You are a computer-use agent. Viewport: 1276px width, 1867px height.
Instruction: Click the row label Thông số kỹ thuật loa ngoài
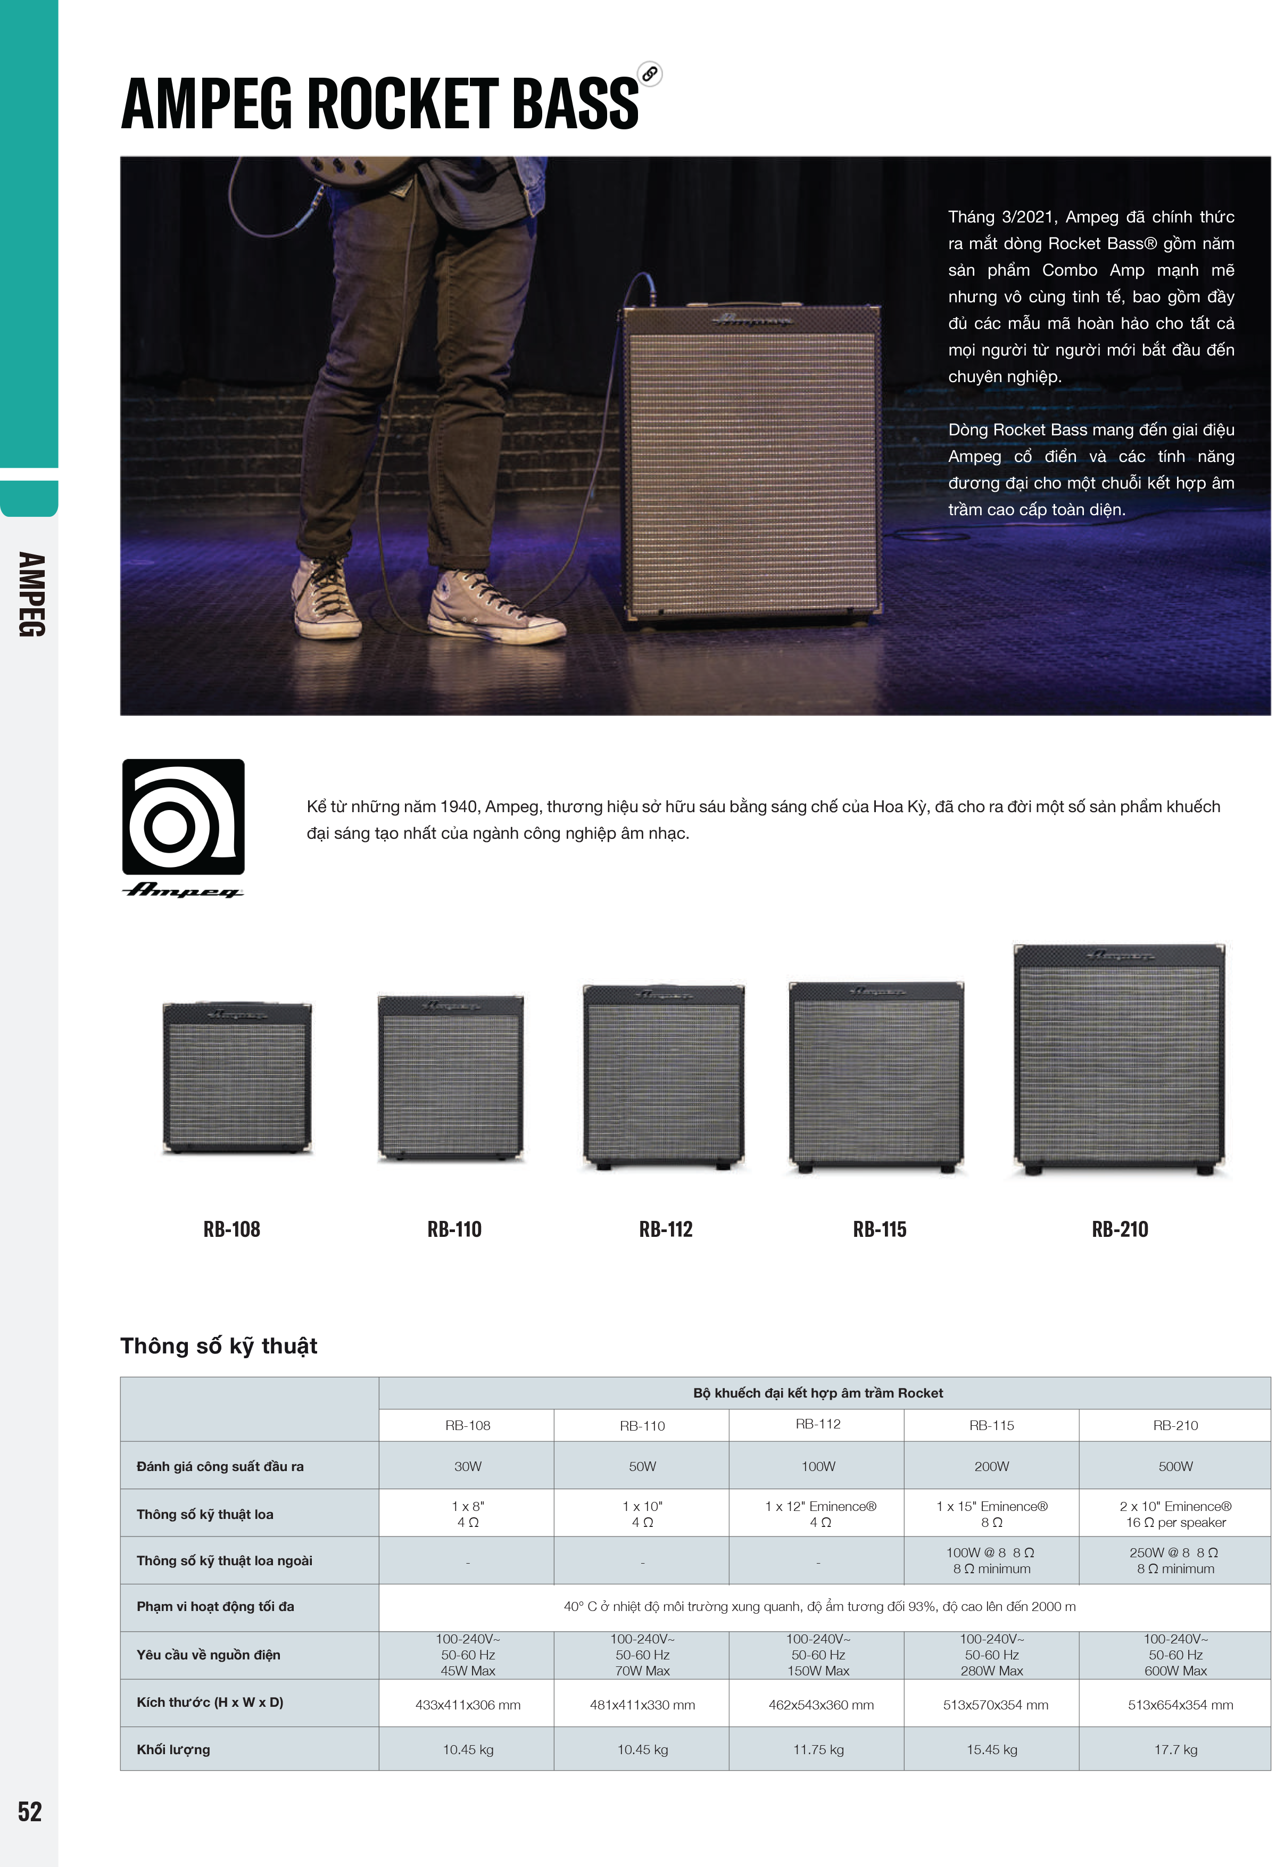(x=224, y=1561)
